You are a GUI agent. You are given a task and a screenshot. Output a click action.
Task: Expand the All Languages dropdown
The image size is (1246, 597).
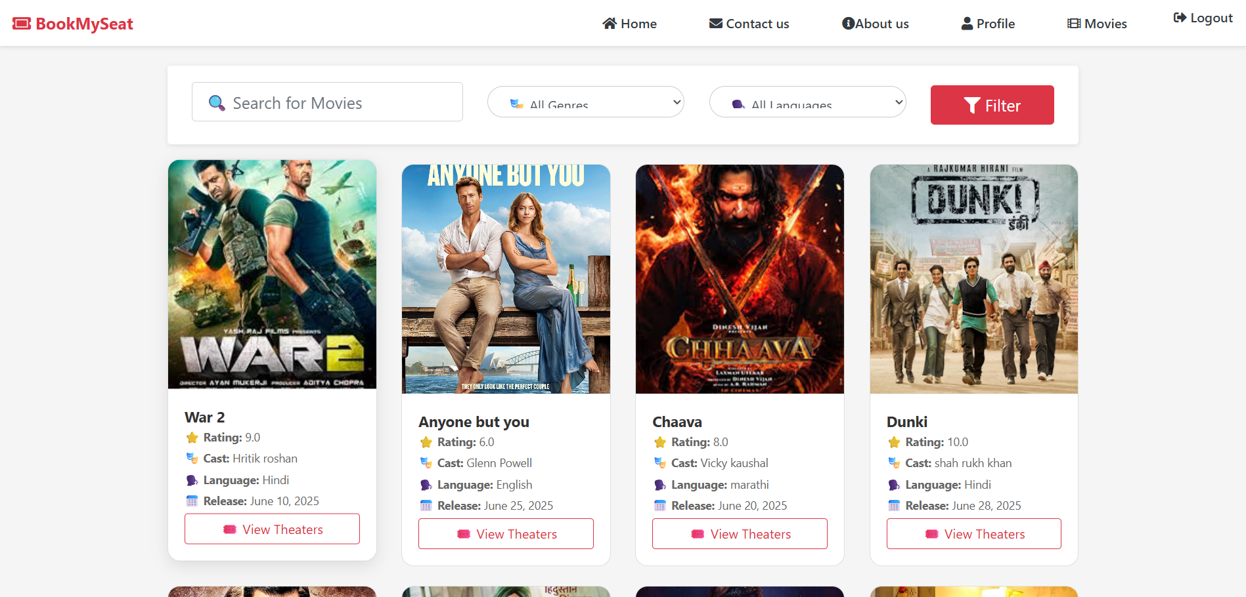tap(807, 102)
